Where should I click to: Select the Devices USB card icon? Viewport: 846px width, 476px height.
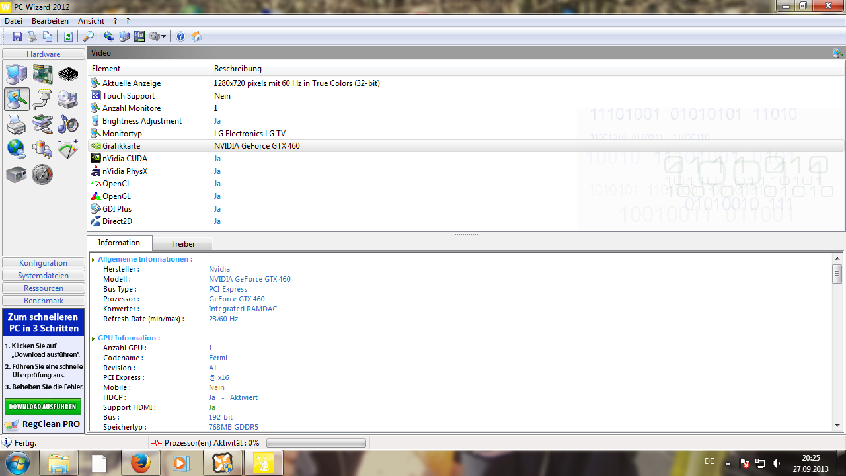coord(42,124)
